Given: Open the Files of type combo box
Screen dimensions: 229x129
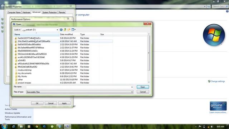Looking at the screenshot, I should 80,92.
